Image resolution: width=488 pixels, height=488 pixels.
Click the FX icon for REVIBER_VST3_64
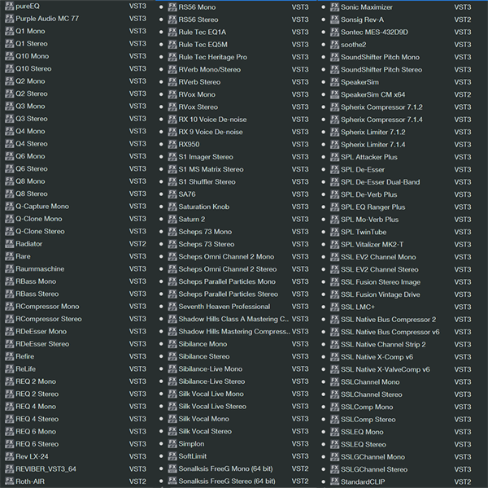(x=9, y=468)
